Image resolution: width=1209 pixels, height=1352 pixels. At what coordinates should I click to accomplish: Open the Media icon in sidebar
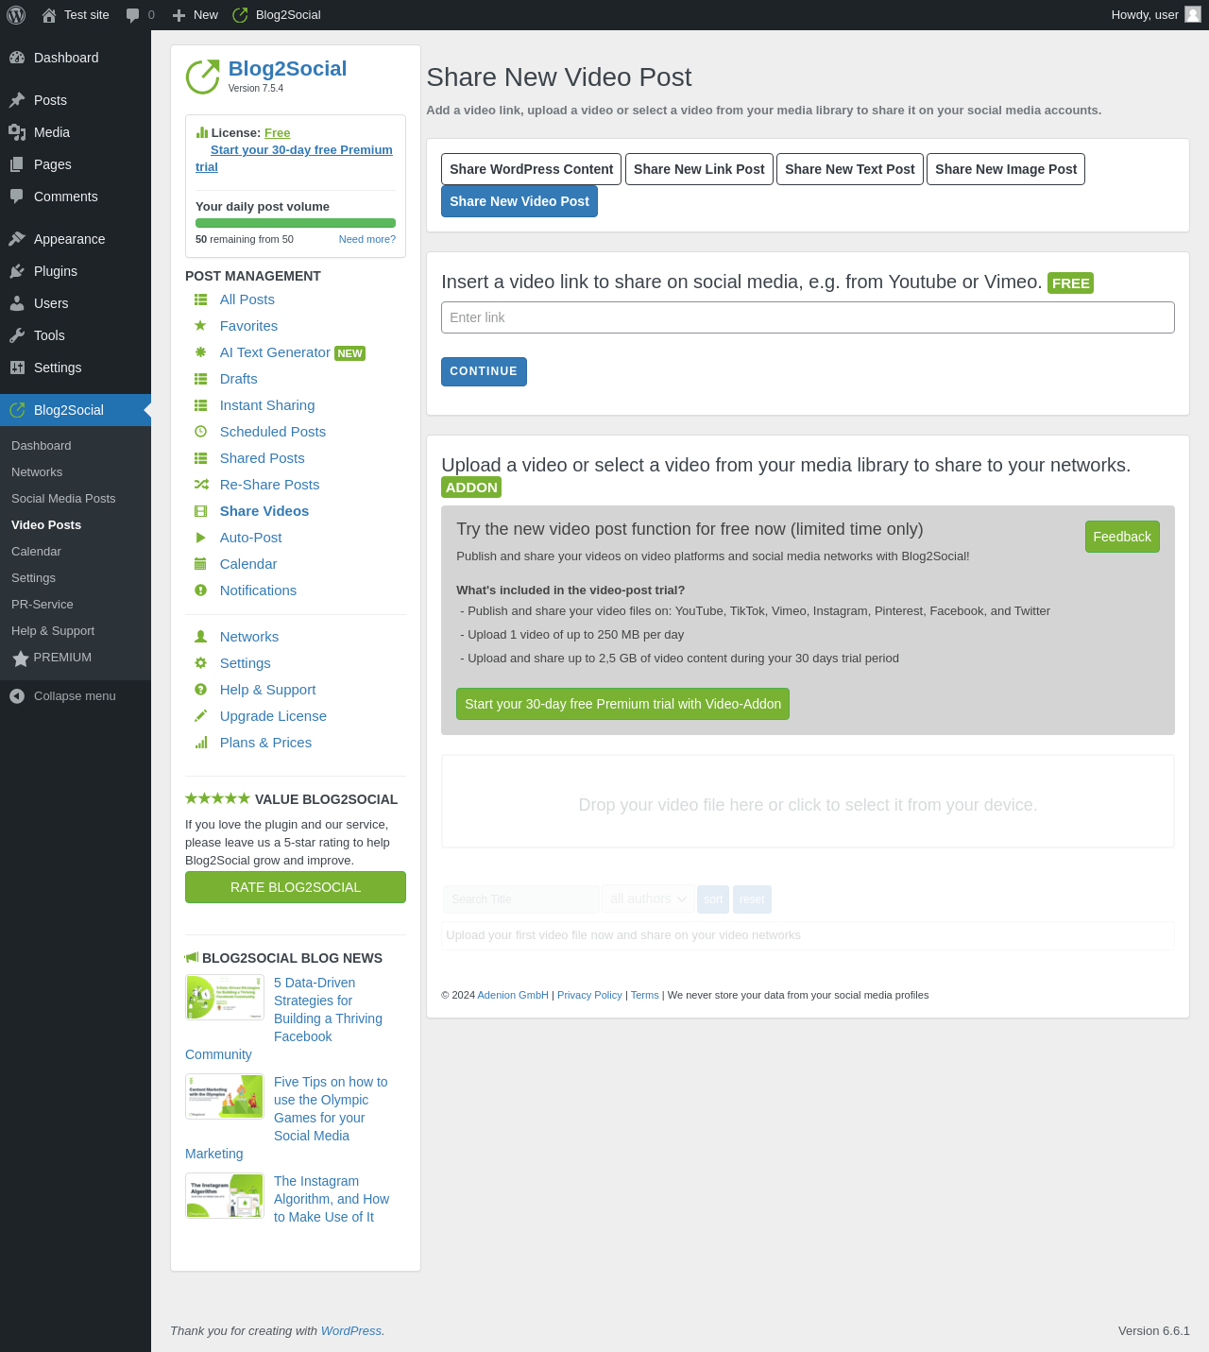point(17,132)
